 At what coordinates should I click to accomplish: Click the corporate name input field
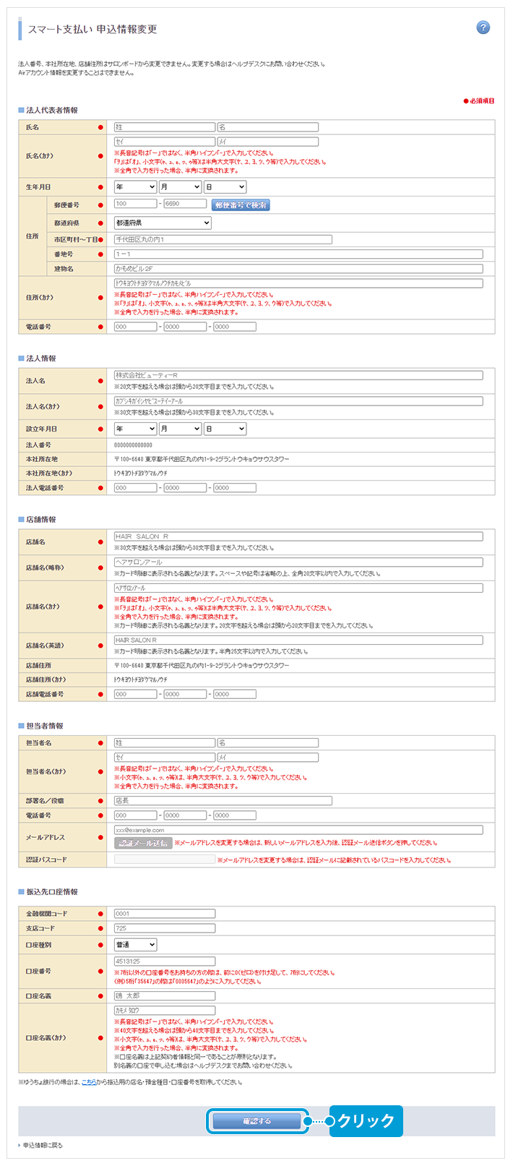[298, 376]
